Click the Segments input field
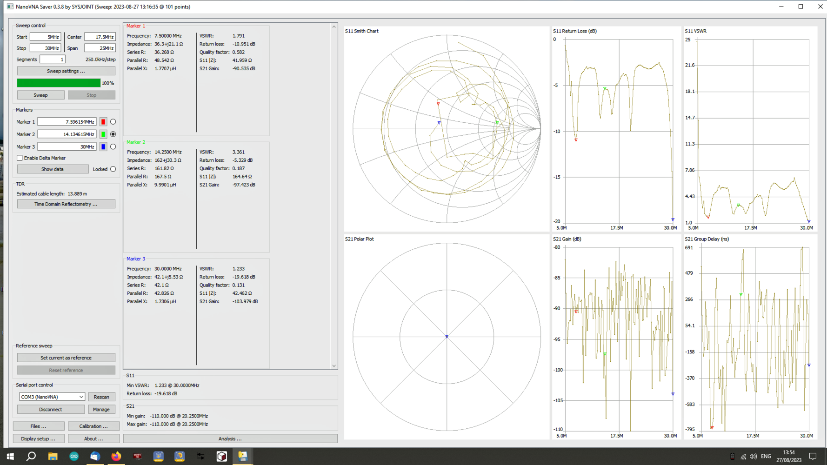 [53, 59]
